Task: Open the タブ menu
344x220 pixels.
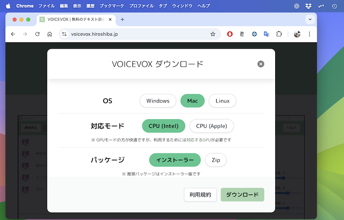Action: (163, 6)
